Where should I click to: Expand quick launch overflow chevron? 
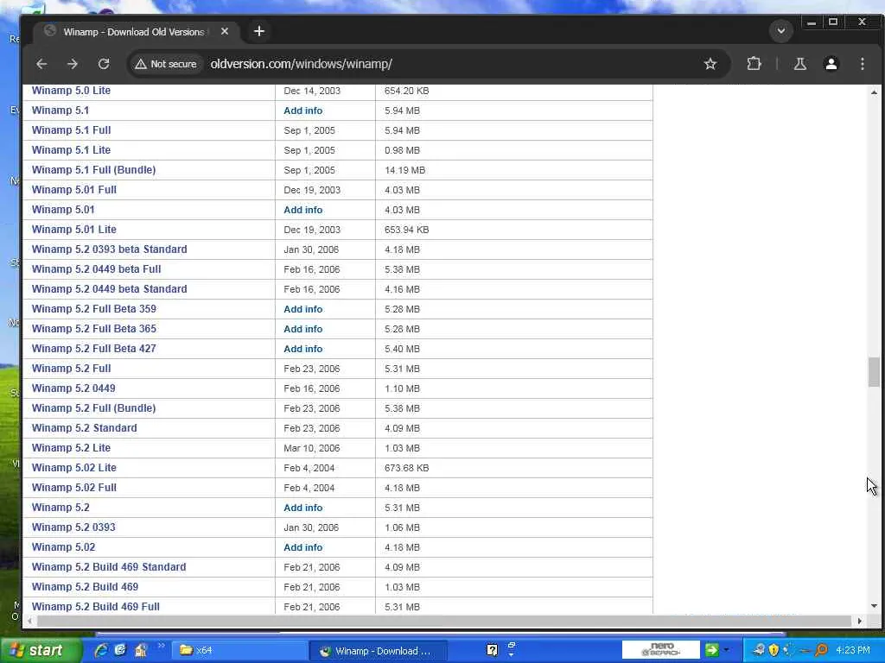[161, 646]
